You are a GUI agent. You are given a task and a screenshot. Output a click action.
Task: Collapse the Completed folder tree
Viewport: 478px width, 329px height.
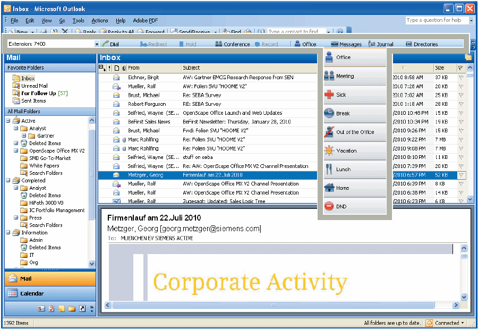point(8,180)
